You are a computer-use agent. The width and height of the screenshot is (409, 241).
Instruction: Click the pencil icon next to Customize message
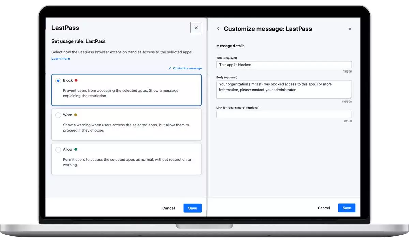(x=170, y=68)
